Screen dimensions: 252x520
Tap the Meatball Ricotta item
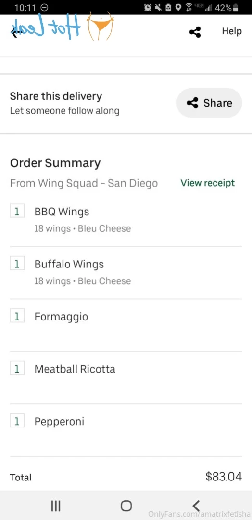click(x=75, y=369)
